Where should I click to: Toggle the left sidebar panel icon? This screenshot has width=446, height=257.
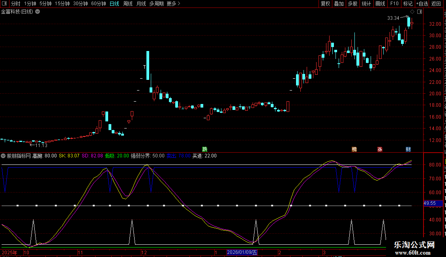[4, 4]
